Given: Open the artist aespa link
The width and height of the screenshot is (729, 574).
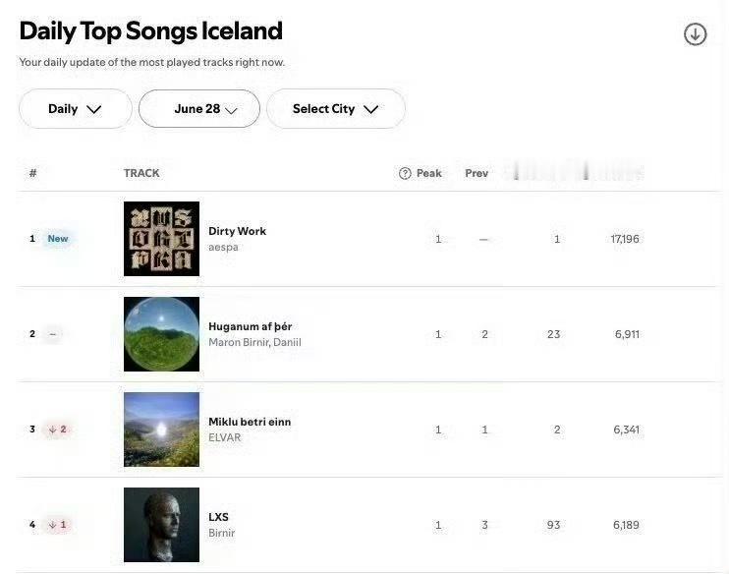Looking at the screenshot, I should tap(223, 248).
